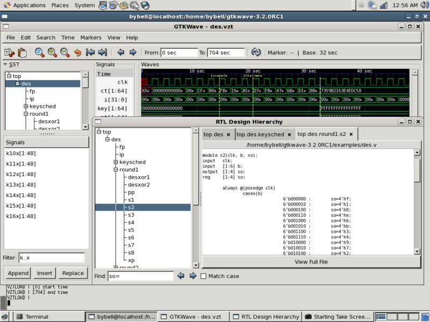Screen dimensions: 430x322
Task: Click the From time input field
Action: [179, 53]
